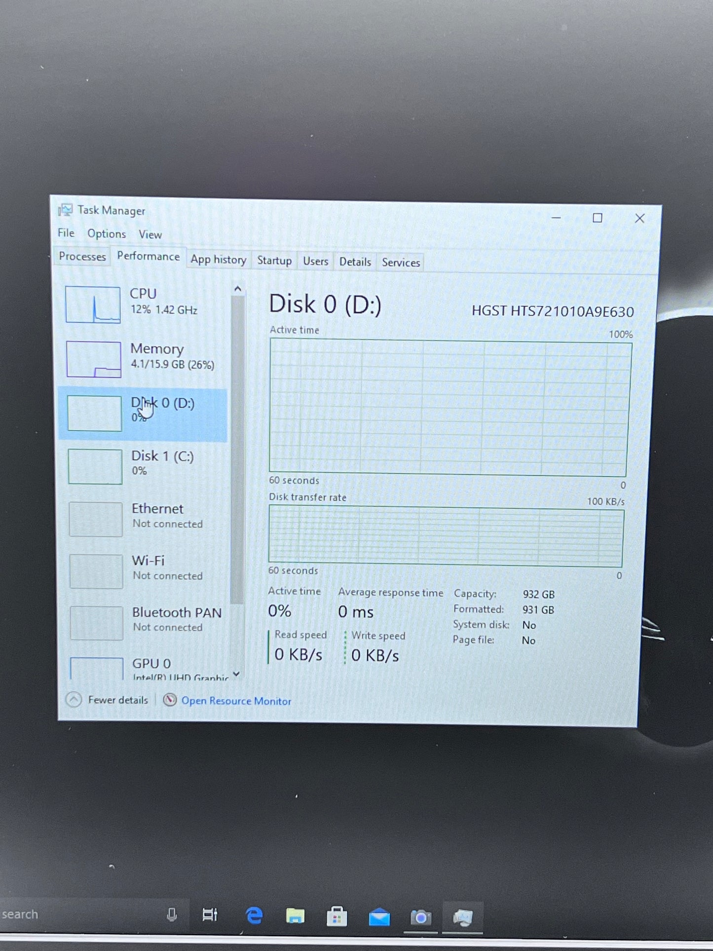The height and width of the screenshot is (951, 713).
Task: Collapse with the Fewer details arrow
Action: (x=74, y=699)
